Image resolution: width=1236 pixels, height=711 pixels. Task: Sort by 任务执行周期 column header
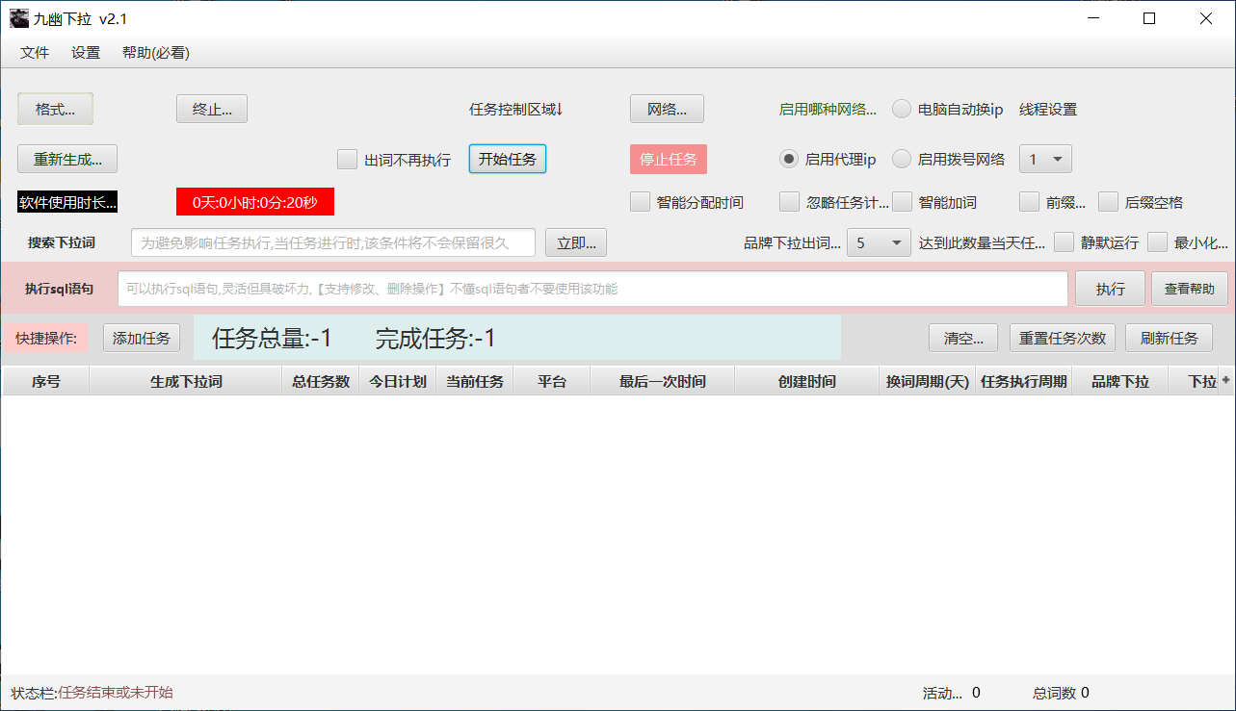(1023, 381)
